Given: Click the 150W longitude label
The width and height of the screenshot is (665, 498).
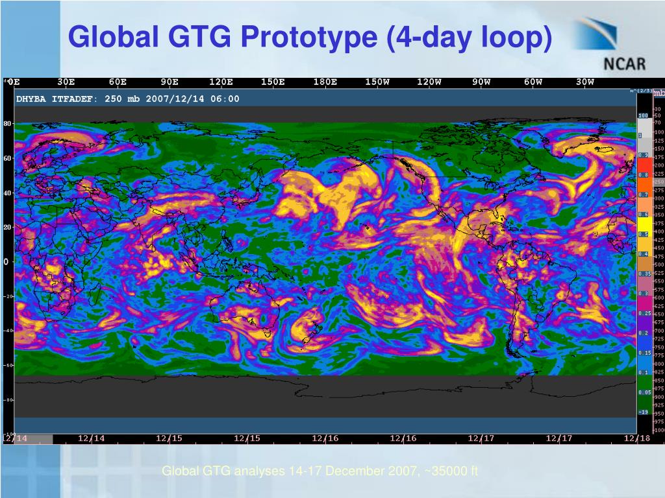Looking at the screenshot, I should click(377, 82).
